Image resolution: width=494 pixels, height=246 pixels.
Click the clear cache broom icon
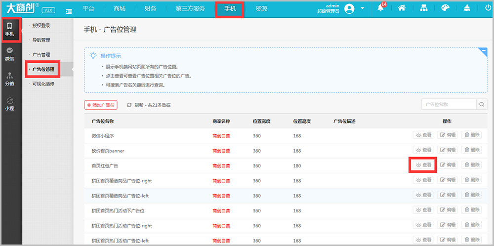467,8
